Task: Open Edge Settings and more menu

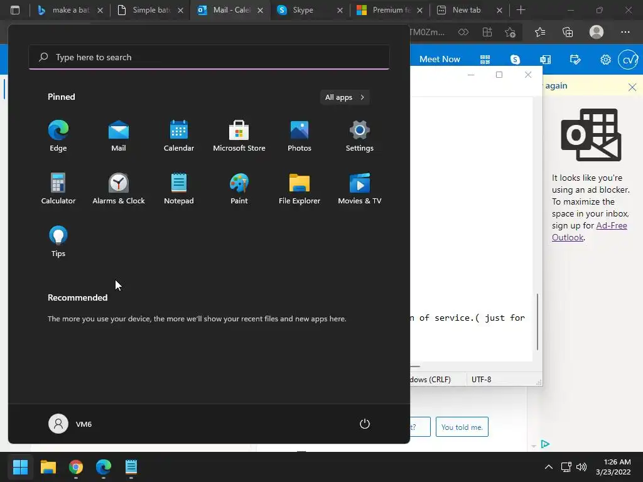Action: tap(625, 32)
